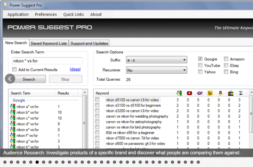This screenshot has height=167, width=253.
Task: Click the Bing column header icon
Action: coord(210,93)
